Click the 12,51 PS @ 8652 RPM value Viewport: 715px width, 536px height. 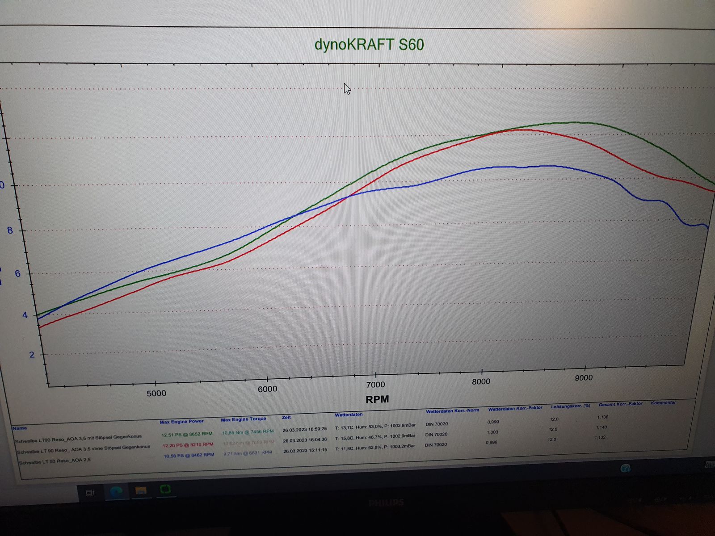tap(187, 434)
